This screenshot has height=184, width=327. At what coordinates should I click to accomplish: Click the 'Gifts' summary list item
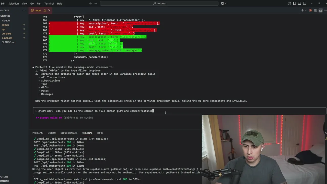point(45,87)
